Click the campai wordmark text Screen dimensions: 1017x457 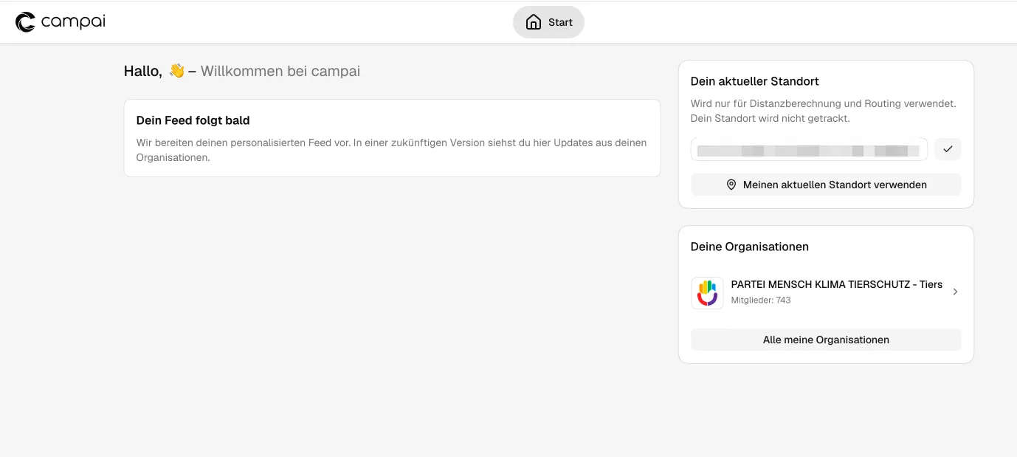click(73, 22)
